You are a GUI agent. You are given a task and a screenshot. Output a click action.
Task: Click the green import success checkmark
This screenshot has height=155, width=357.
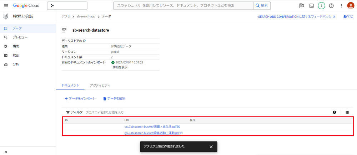click(x=113, y=62)
